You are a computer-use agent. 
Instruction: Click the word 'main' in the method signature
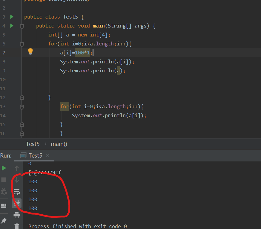click(99, 26)
